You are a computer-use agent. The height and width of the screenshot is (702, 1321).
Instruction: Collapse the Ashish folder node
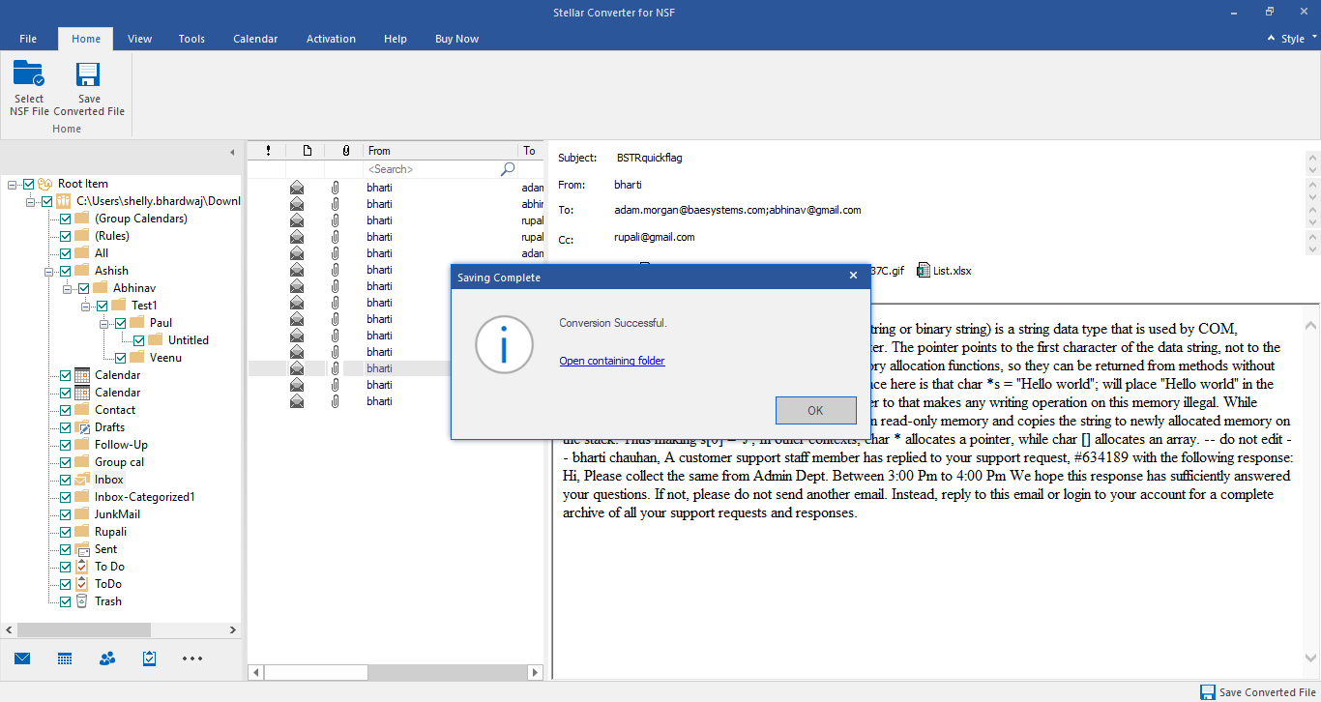coord(50,271)
